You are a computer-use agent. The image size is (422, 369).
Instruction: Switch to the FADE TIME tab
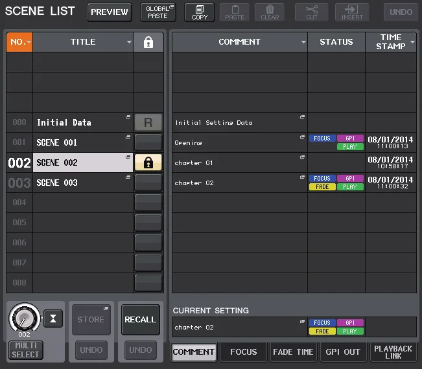(293, 352)
